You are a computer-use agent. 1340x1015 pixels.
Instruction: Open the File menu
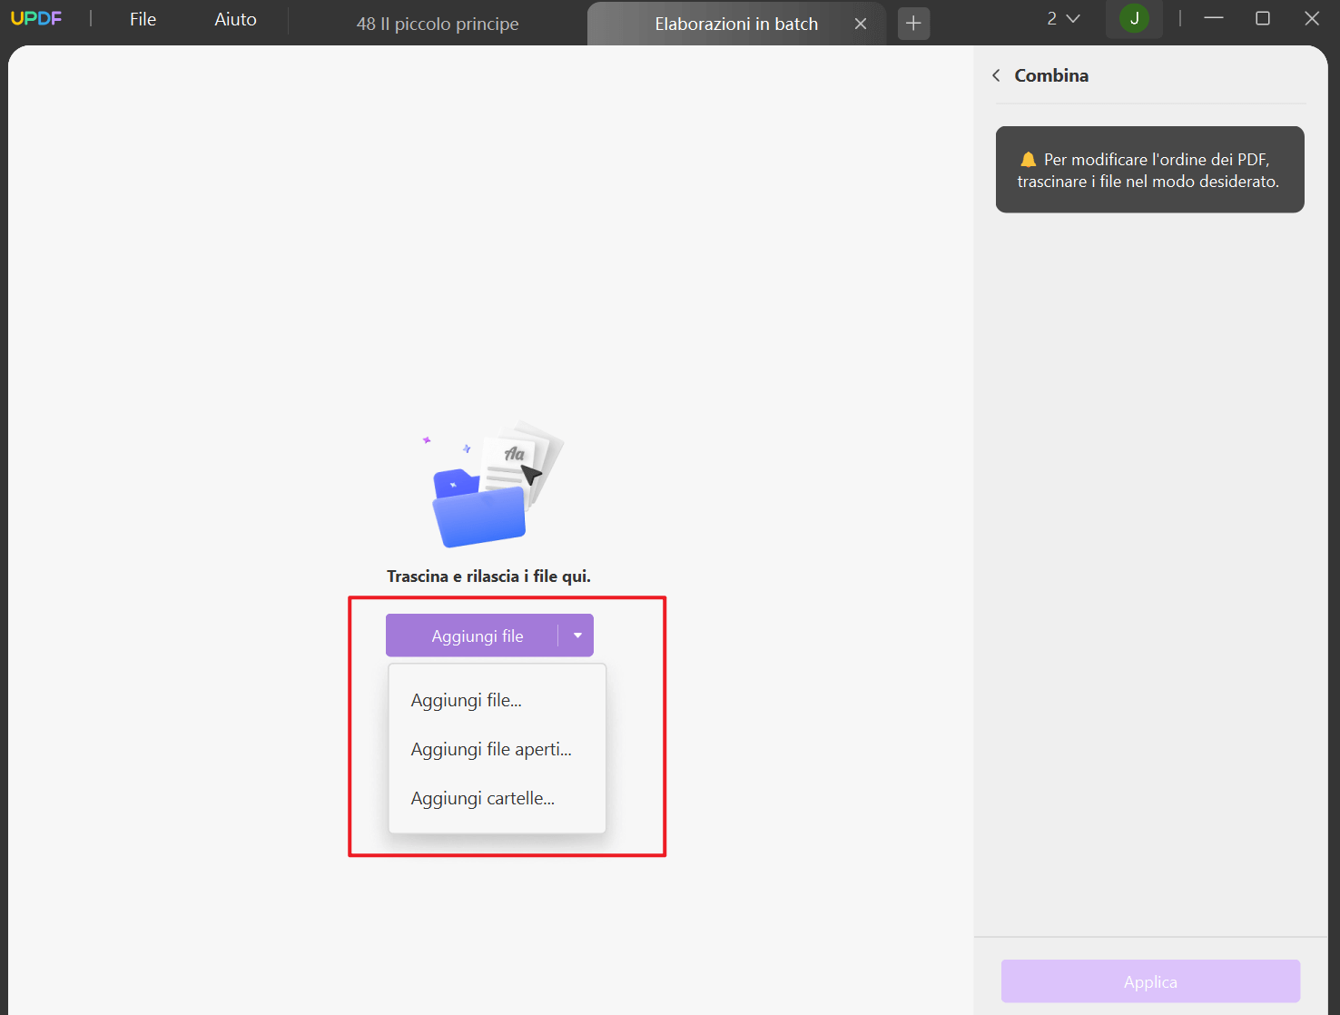(143, 19)
